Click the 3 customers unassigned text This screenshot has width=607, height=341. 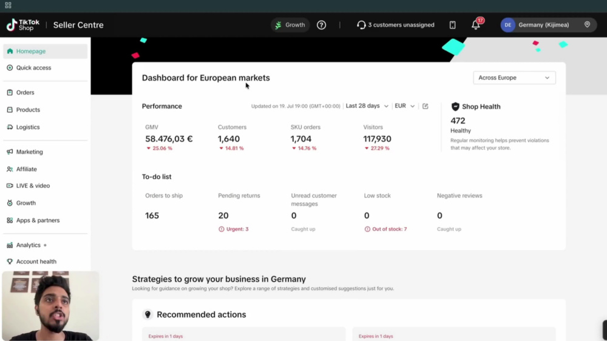tap(401, 25)
